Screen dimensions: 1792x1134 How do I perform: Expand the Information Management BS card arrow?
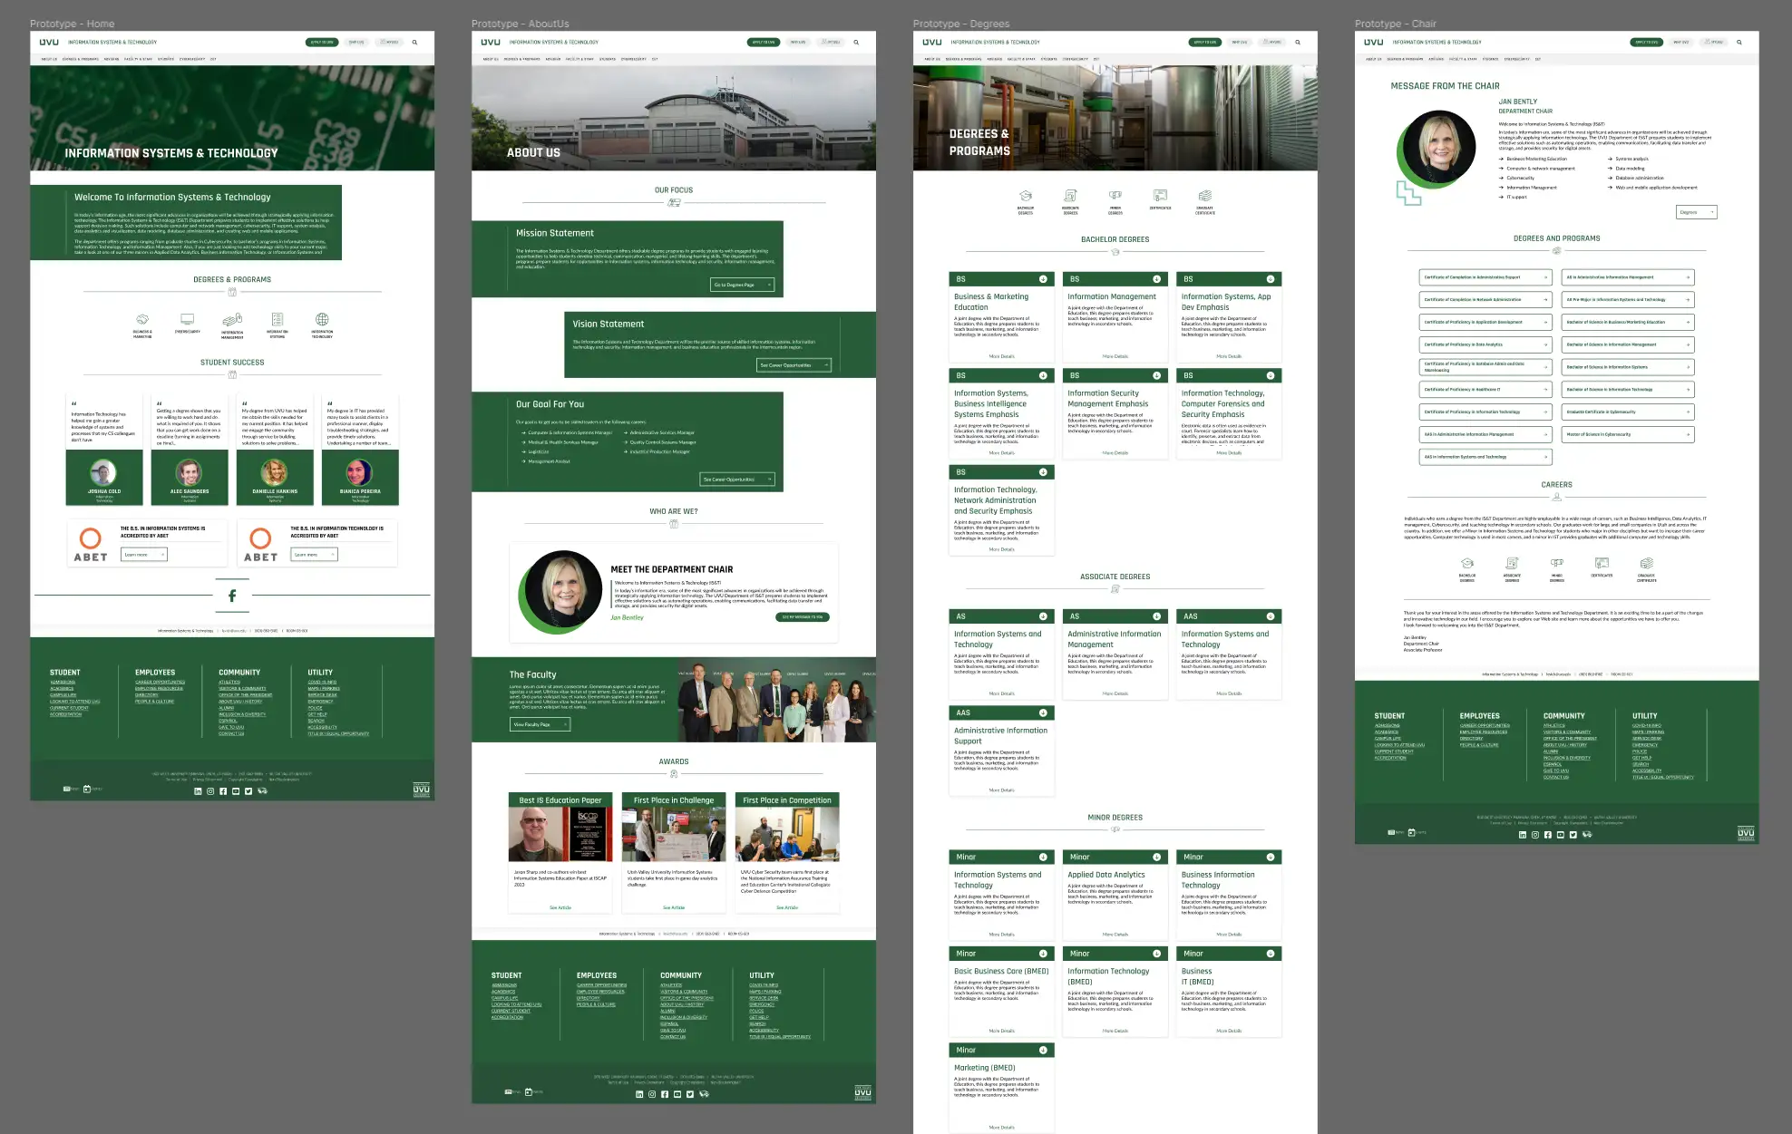(1156, 279)
